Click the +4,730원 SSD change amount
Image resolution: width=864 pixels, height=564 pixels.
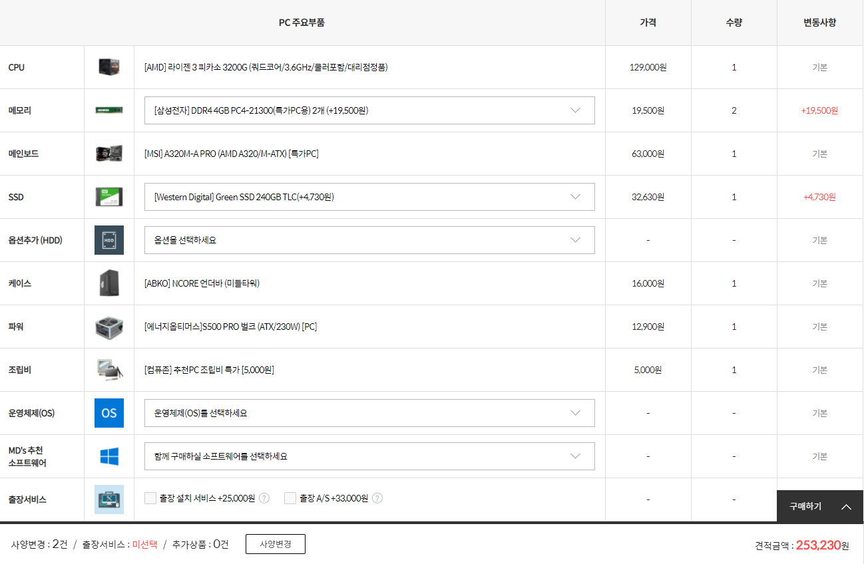(819, 197)
